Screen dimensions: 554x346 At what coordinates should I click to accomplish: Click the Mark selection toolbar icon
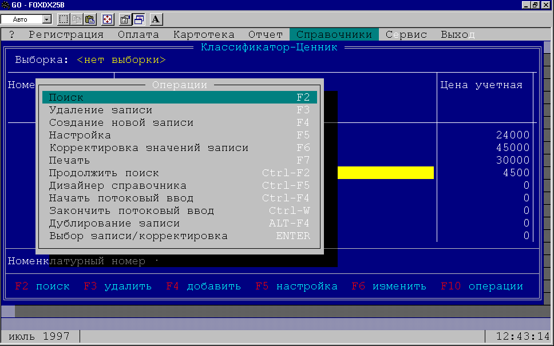(x=64, y=19)
